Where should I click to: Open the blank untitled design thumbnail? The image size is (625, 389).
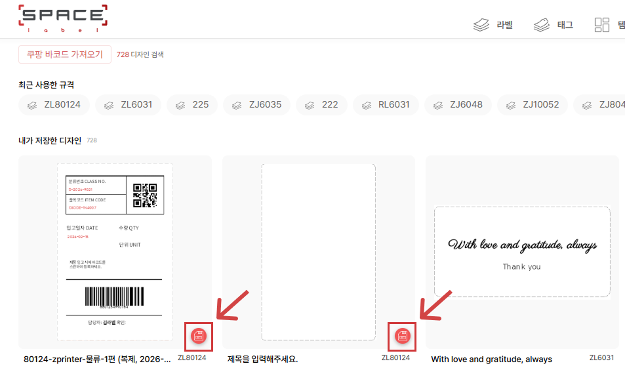coord(318,251)
